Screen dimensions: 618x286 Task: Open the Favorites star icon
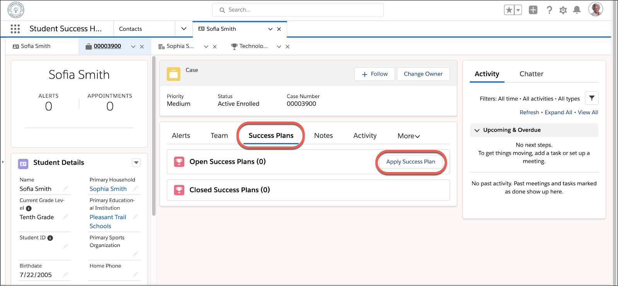(509, 10)
